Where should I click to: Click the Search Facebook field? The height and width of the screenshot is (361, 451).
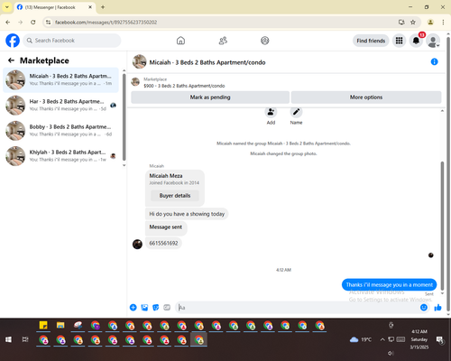[x=72, y=41]
